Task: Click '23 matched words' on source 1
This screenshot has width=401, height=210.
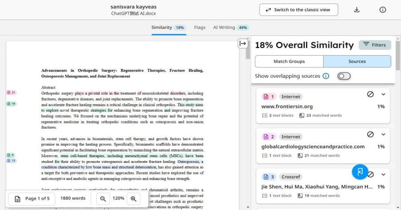Action: pyautogui.click(x=324, y=116)
